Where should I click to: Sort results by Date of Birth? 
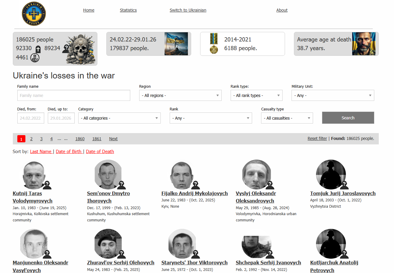click(69, 152)
